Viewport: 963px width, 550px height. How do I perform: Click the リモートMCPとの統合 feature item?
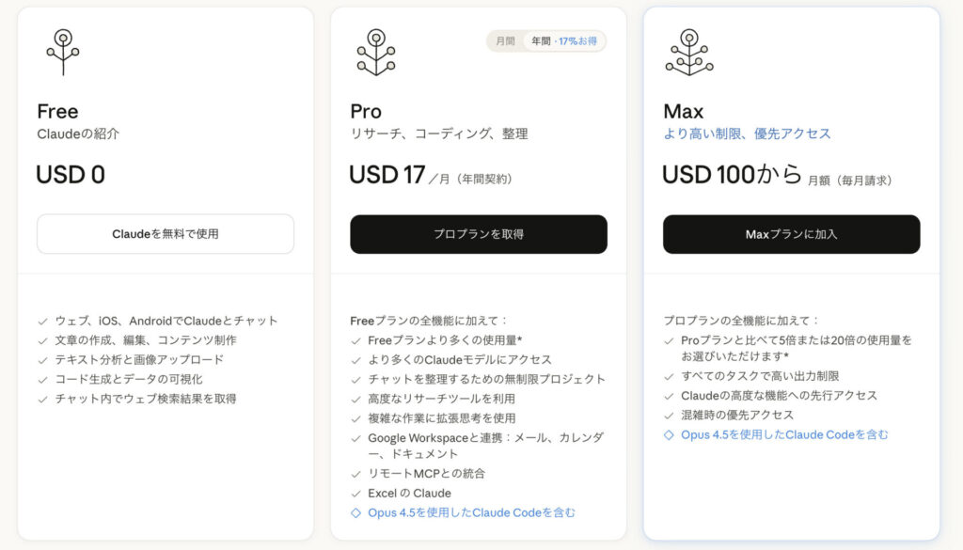tap(426, 474)
